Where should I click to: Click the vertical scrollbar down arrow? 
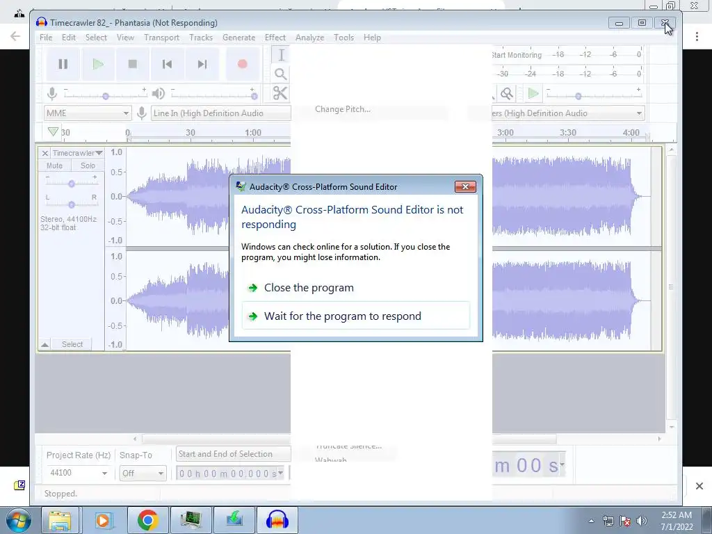coord(672,428)
